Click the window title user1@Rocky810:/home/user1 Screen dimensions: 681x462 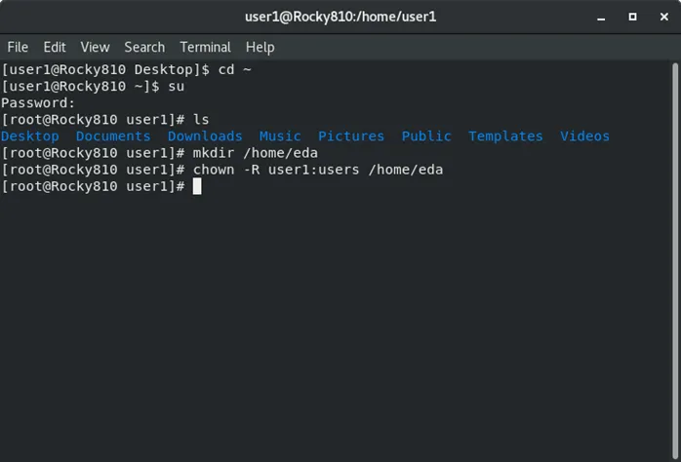(340, 17)
